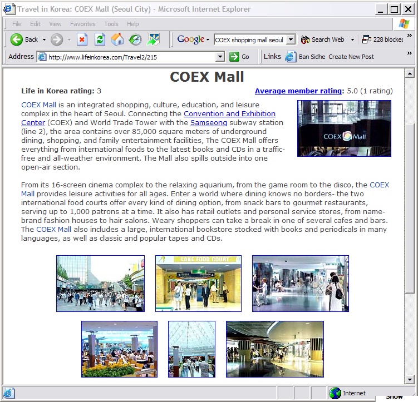Open the Favorites menu

pyautogui.click(x=82, y=24)
